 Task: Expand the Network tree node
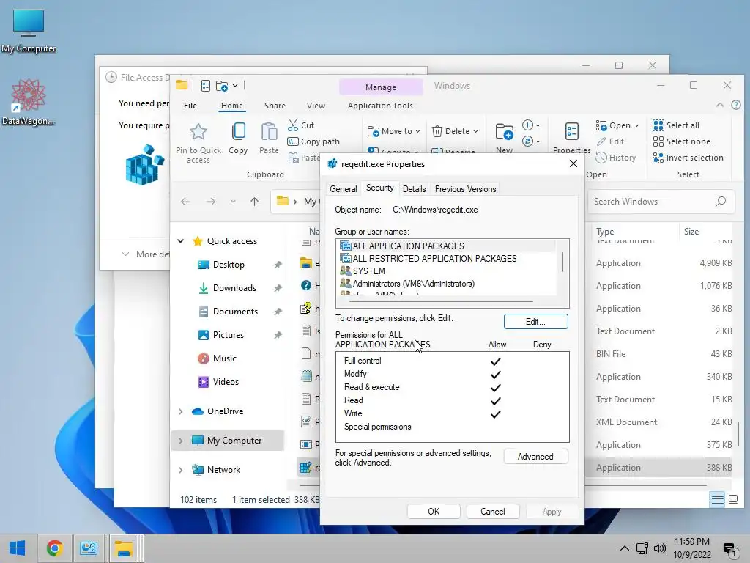tap(181, 470)
